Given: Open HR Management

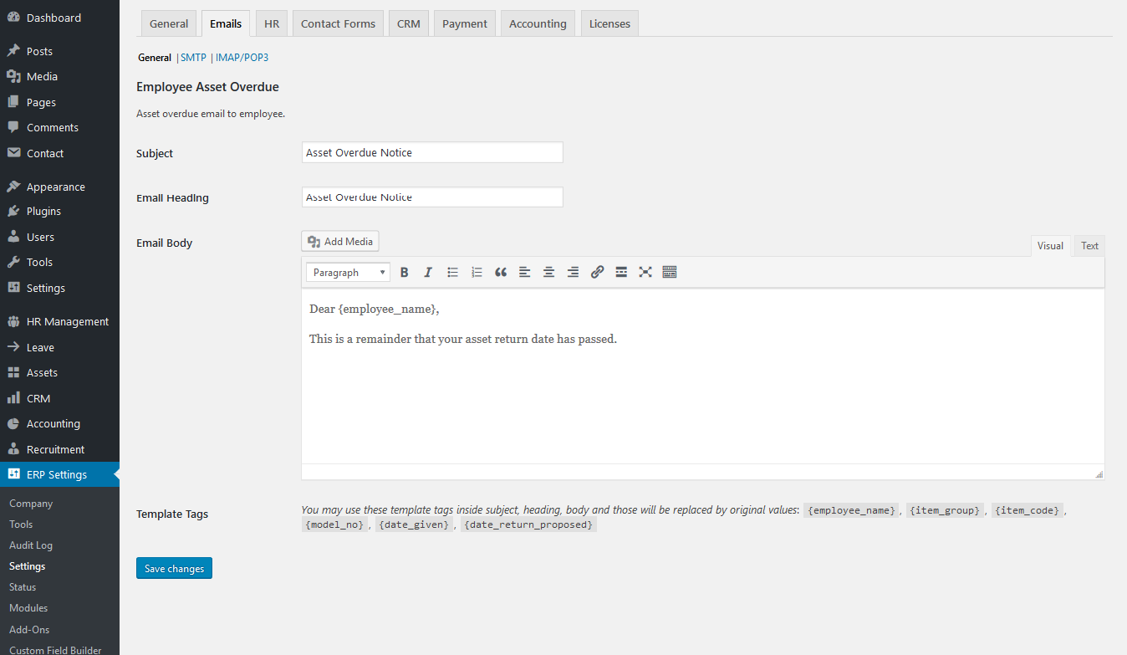Looking at the screenshot, I should click(x=59, y=321).
